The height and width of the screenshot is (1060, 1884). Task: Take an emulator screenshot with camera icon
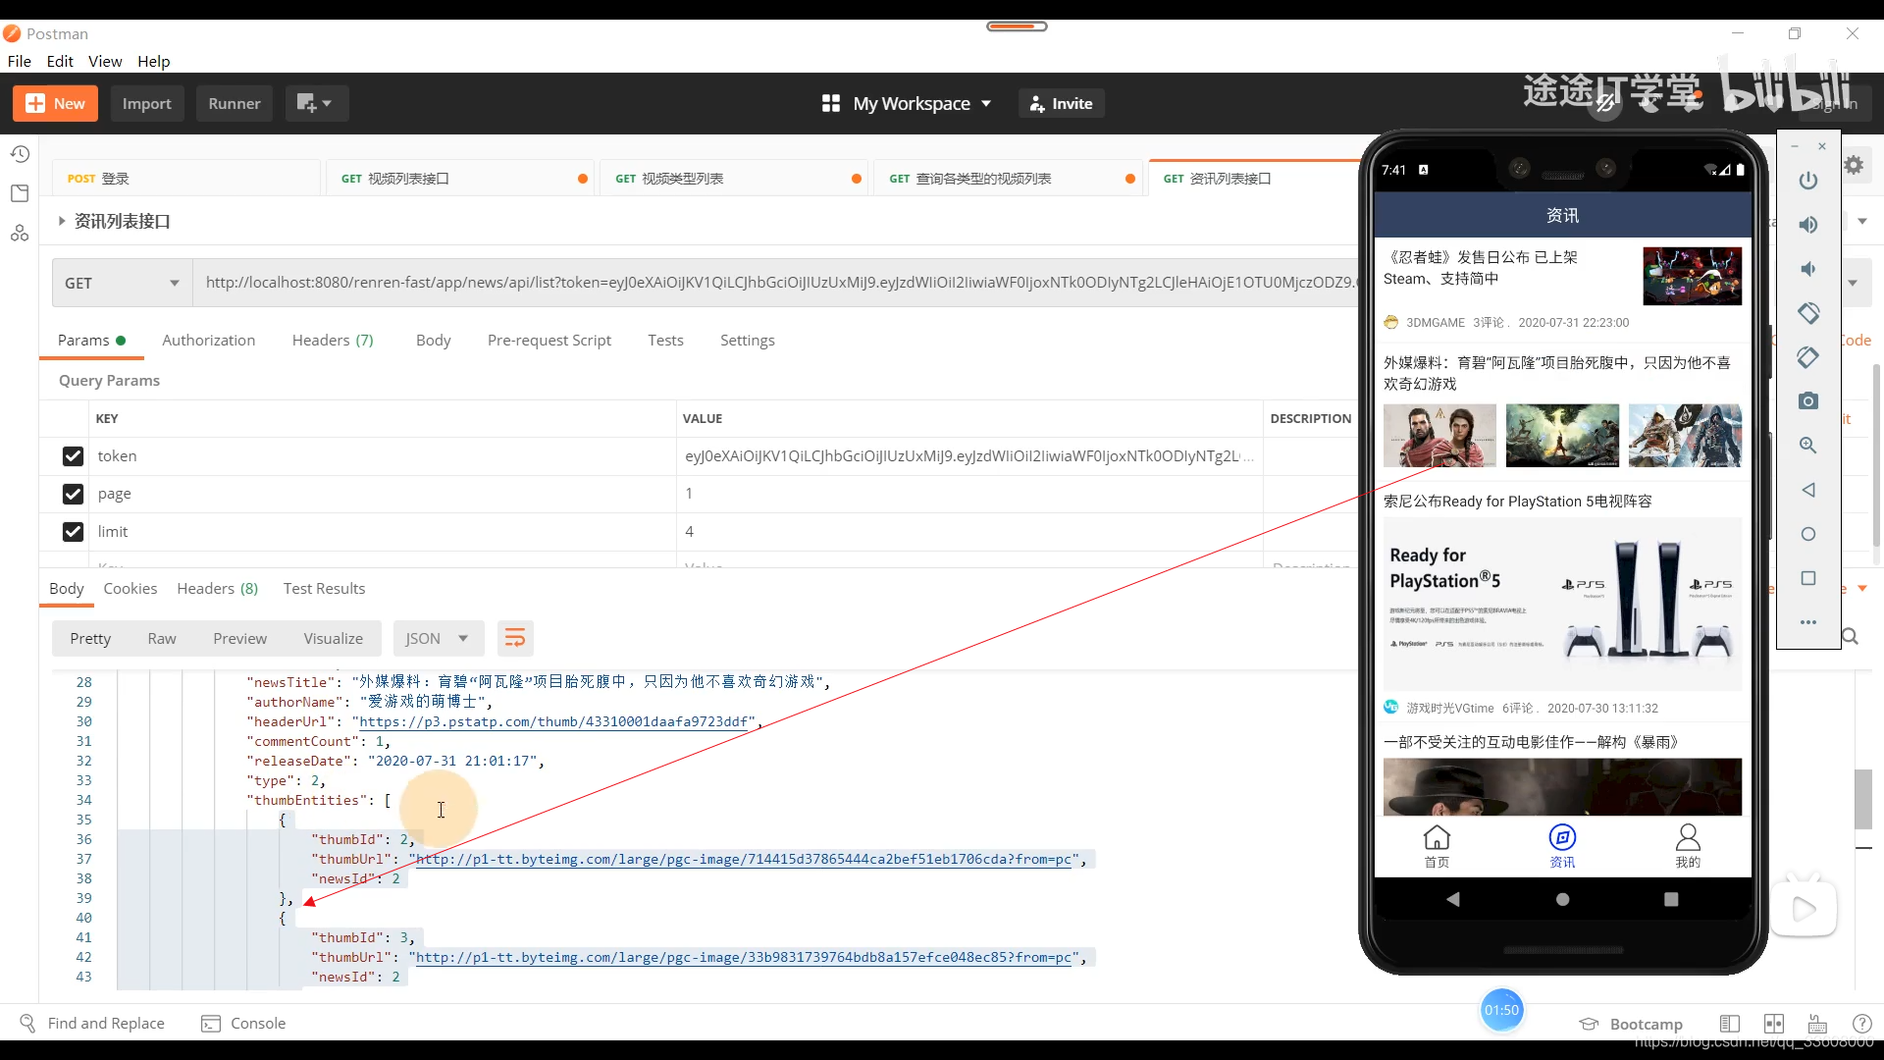(x=1808, y=401)
